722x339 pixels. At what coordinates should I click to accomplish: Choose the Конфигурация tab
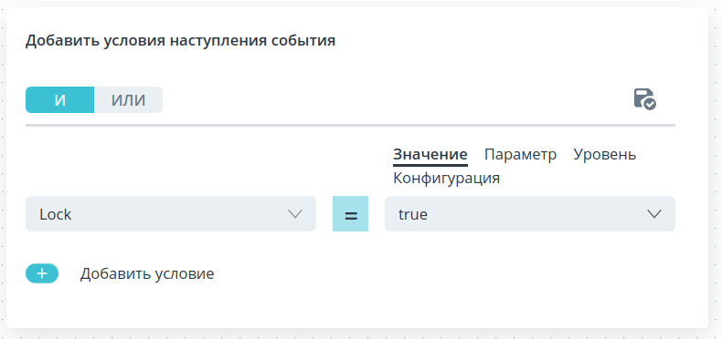tap(446, 179)
